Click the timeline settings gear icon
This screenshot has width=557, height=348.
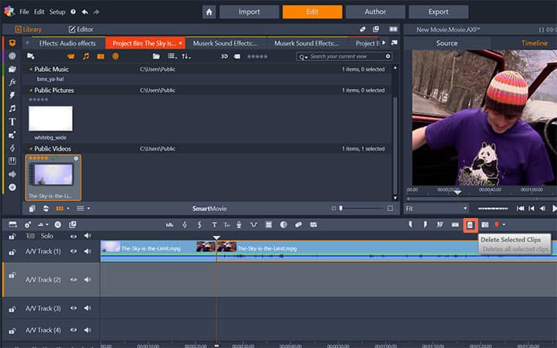pyautogui.click(x=28, y=224)
